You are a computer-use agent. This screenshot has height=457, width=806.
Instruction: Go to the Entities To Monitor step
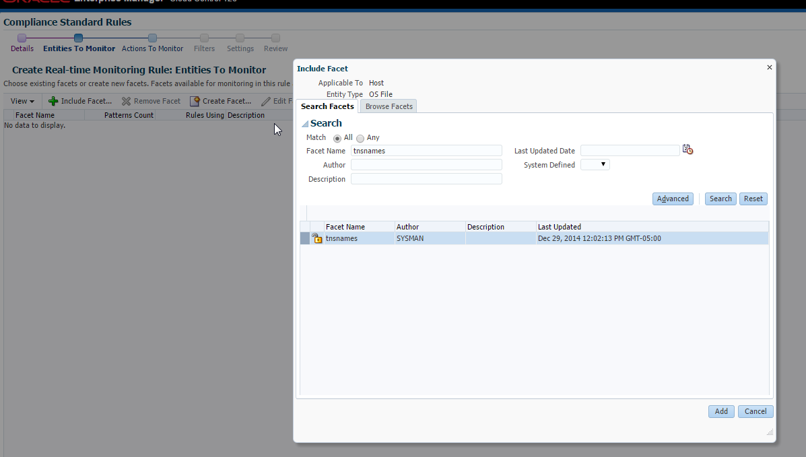click(79, 44)
